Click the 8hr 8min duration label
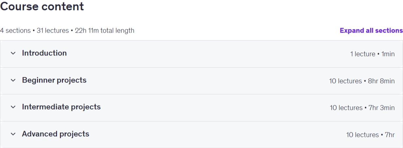The image size is (403, 148). [381, 81]
